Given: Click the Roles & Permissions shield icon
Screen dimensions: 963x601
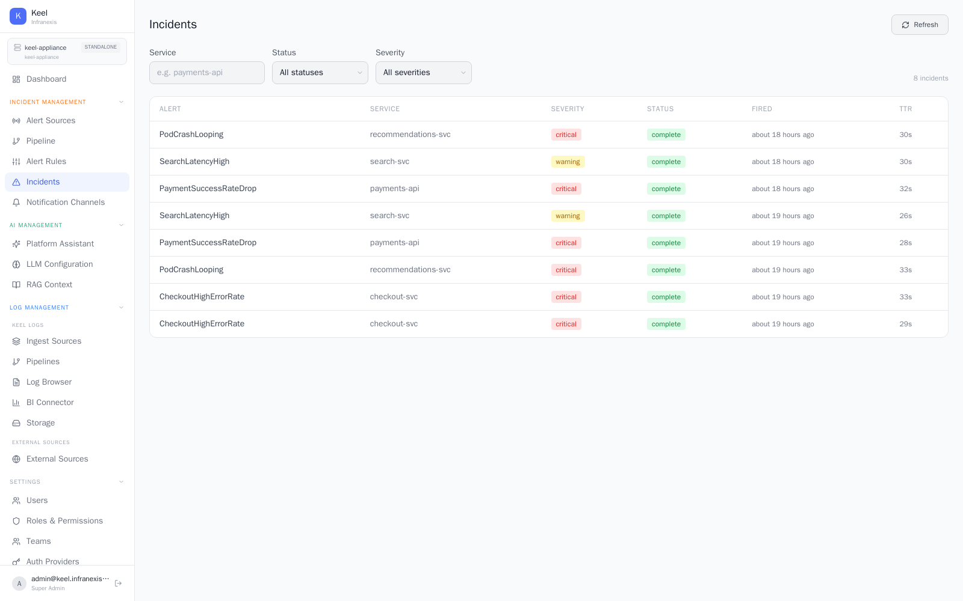Looking at the screenshot, I should pyautogui.click(x=16, y=521).
